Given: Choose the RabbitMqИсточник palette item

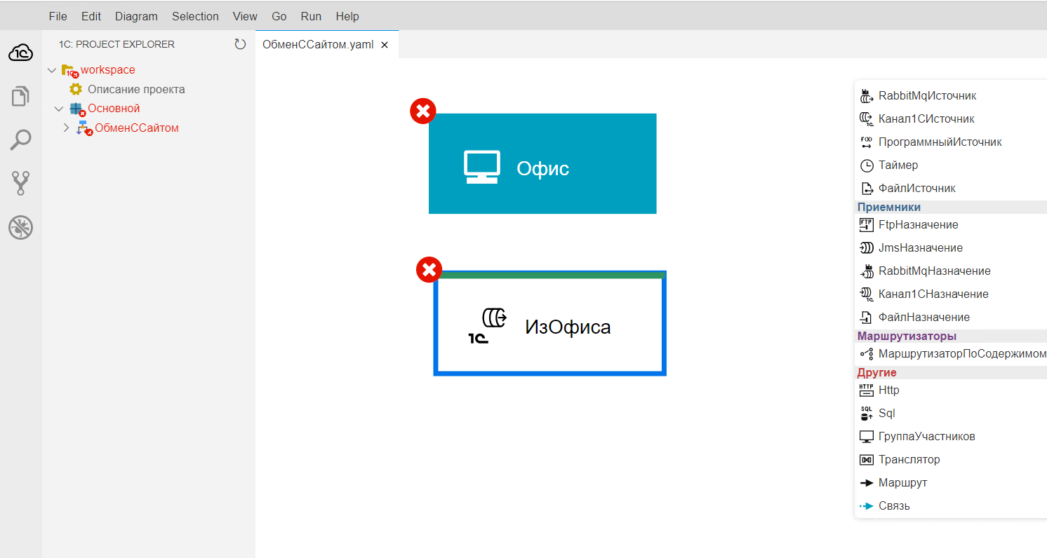Looking at the screenshot, I should point(927,96).
